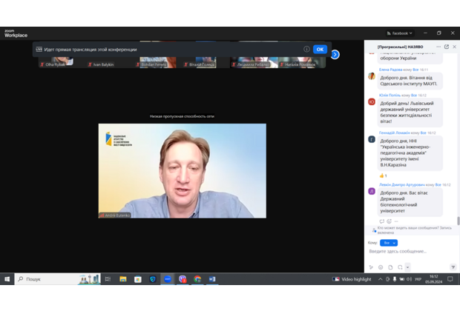This screenshot has width=460, height=311.
Task: Switch keyboard language УКР indicator
Action: tap(418, 279)
